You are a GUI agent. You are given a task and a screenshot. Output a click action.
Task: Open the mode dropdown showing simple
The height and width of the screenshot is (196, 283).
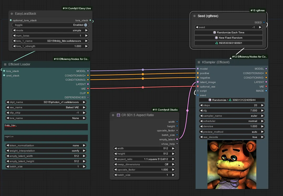(50, 30)
